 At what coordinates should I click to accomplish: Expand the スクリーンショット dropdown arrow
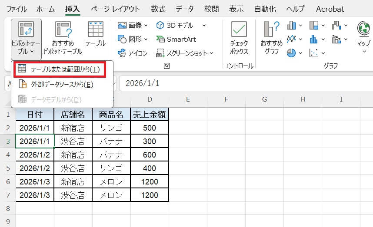click(x=211, y=53)
